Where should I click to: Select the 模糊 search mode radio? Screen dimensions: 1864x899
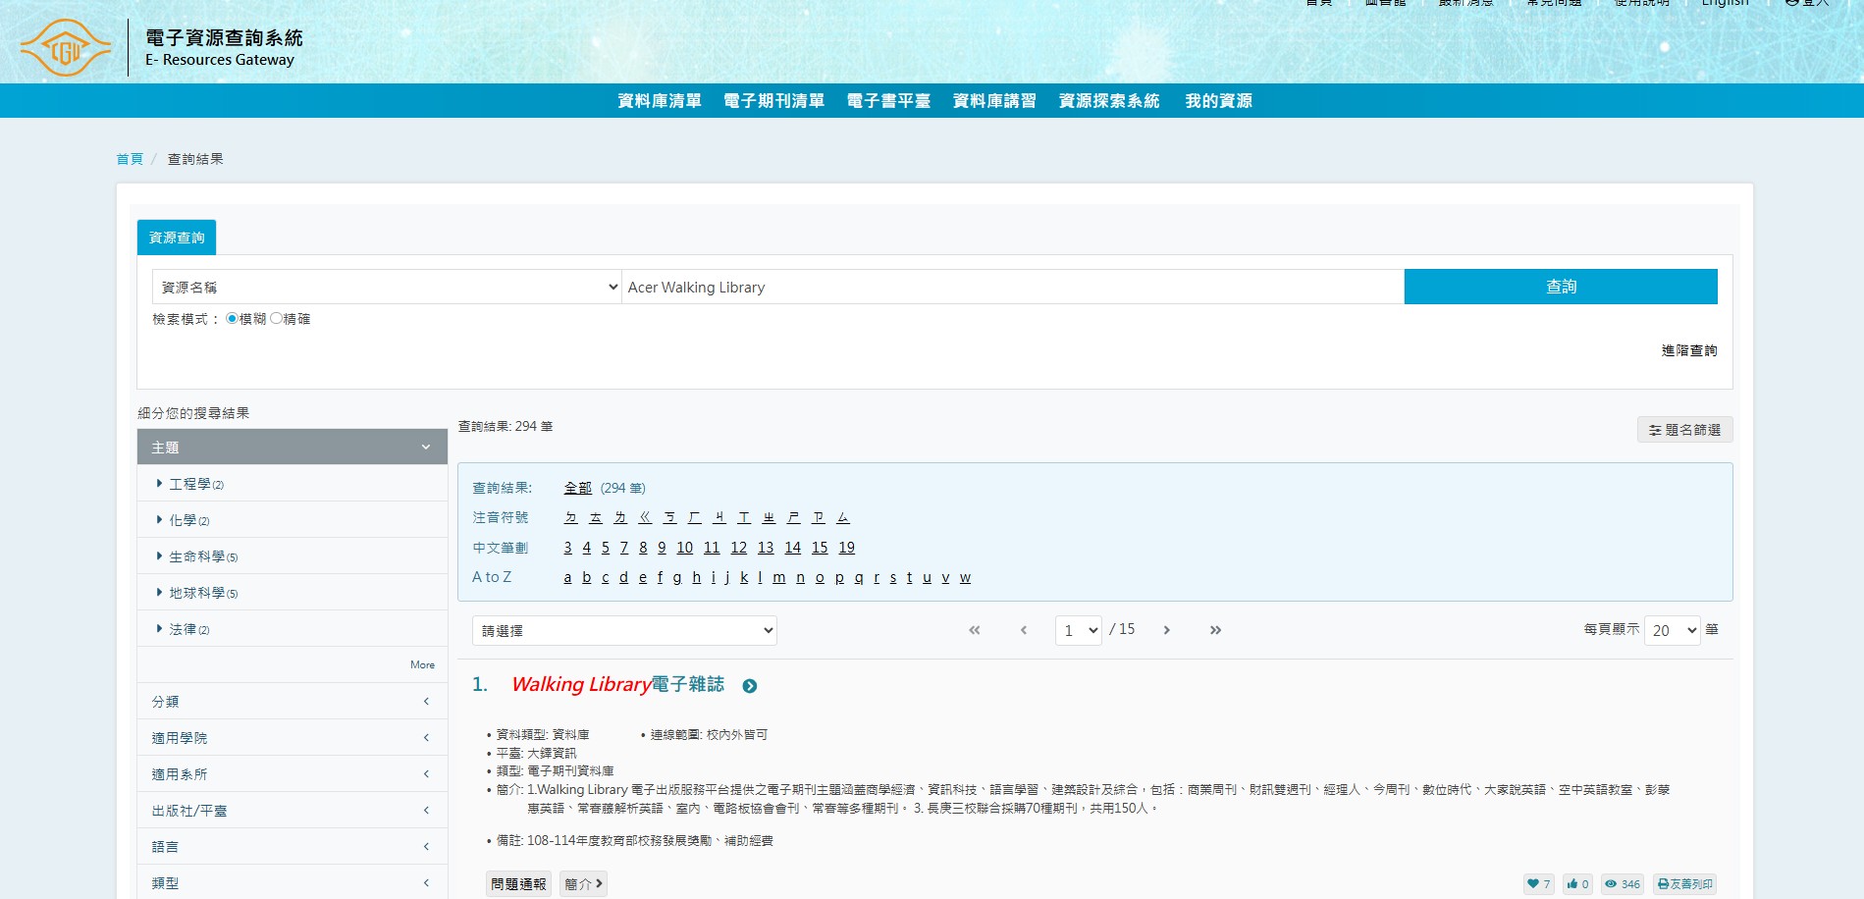[232, 319]
